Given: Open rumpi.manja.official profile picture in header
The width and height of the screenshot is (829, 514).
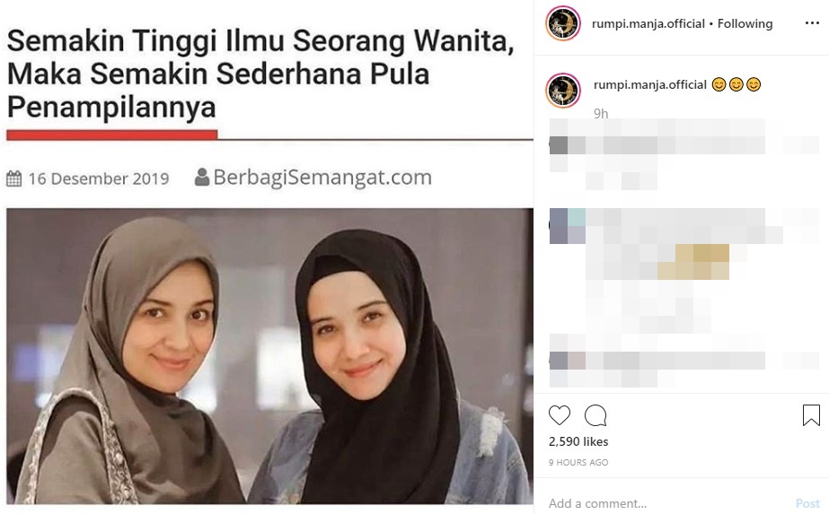Looking at the screenshot, I should click(563, 24).
